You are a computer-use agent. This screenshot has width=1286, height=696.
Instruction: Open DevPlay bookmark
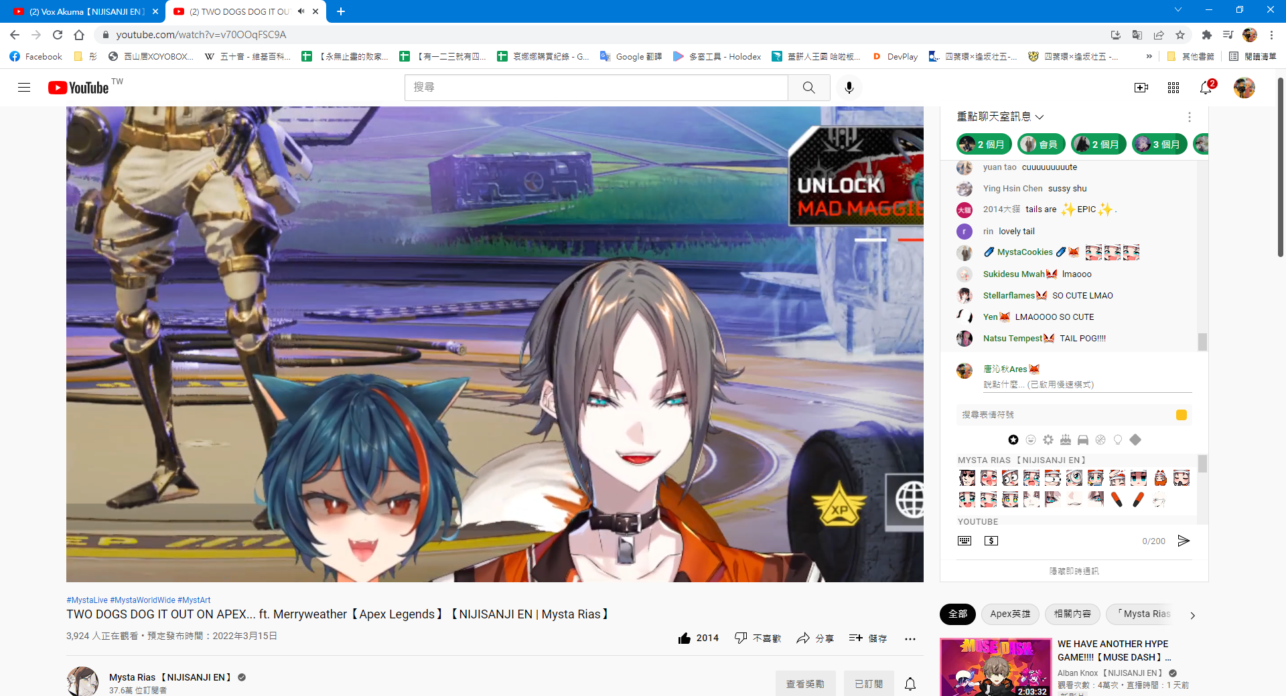click(x=895, y=57)
